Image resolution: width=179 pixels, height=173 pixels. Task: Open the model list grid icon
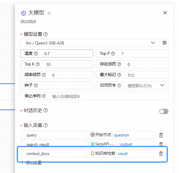[164, 43]
